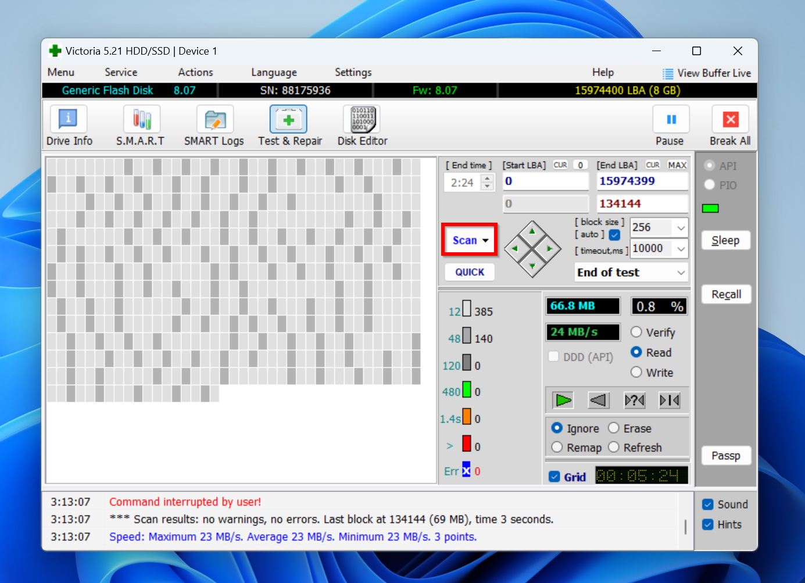The image size is (805, 583).
Task: Pause the running scan
Action: pyautogui.click(x=670, y=126)
